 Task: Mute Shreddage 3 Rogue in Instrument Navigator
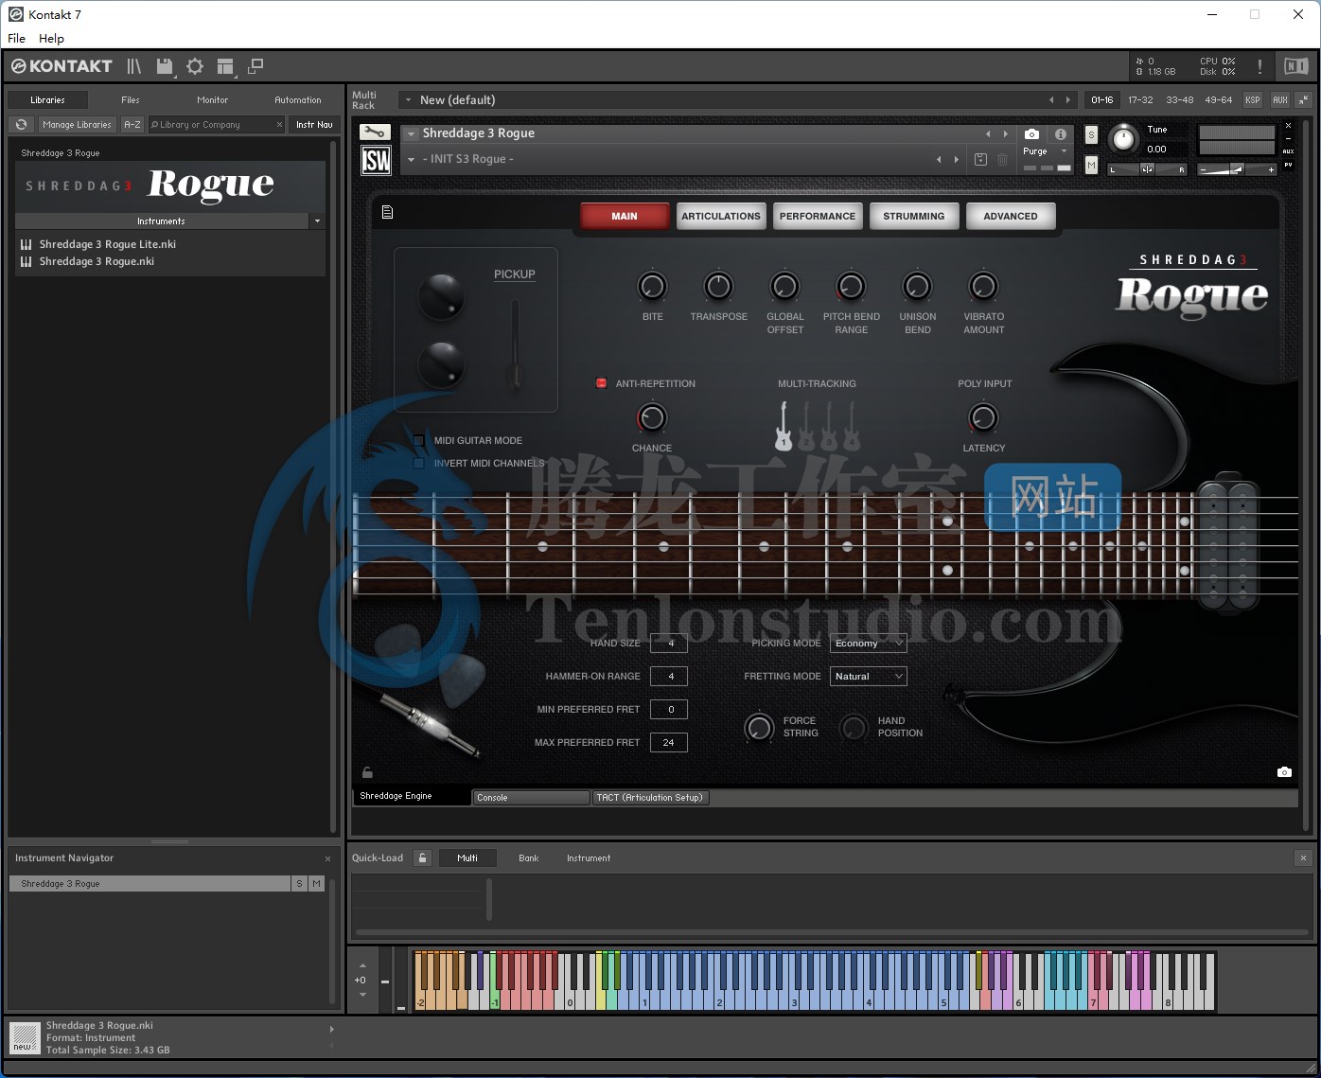click(x=316, y=883)
